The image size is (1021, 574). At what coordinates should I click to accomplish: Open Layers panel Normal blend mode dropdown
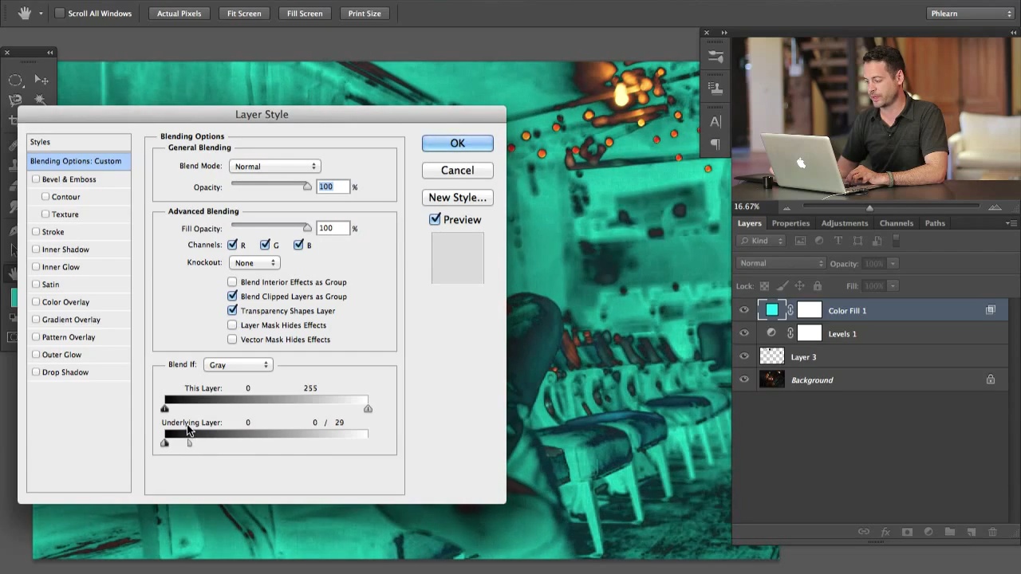[x=782, y=263]
